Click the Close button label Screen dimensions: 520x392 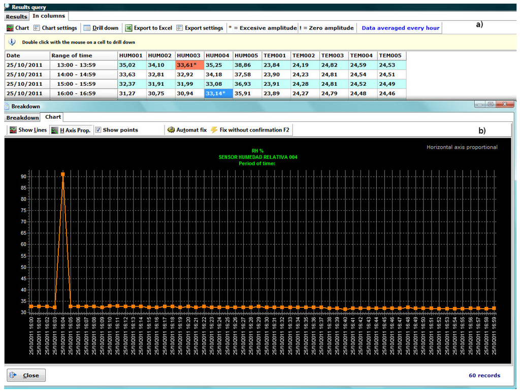pos(31,375)
